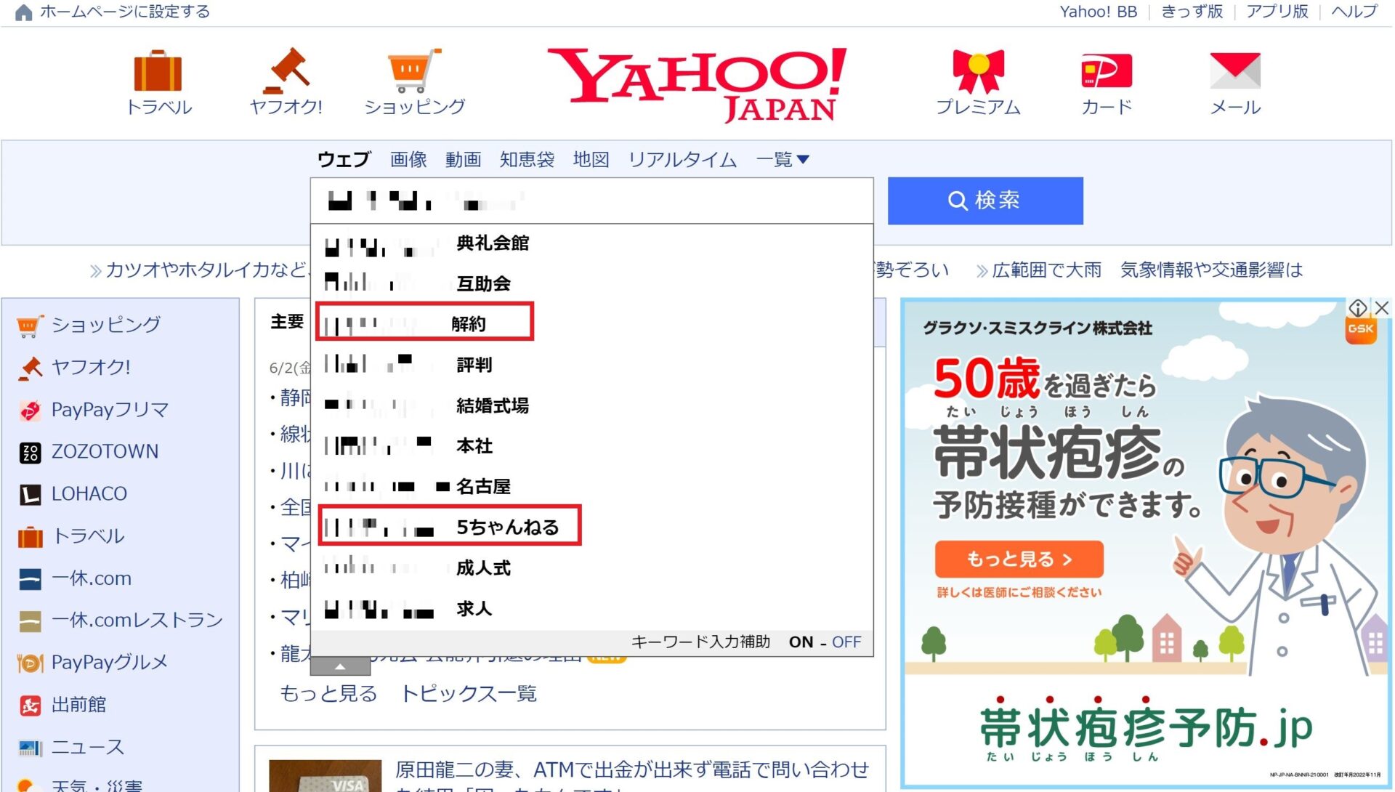Open the Shopping cart icon in header
Viewport: 1395px width, 792px height.
click(x=414, y=71)
